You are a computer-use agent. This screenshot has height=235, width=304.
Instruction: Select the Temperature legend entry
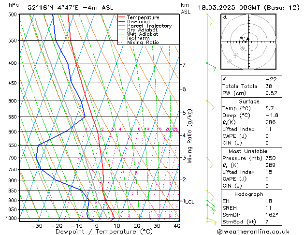(x=143, y=17)
